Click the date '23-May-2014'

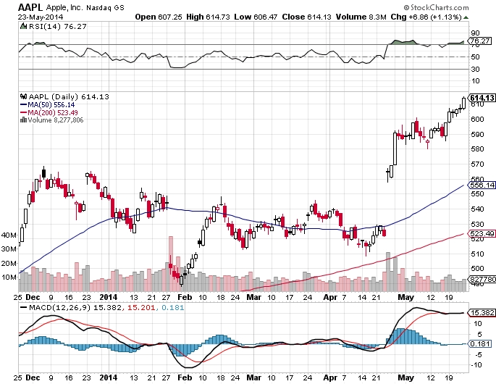tap(41, 17)
